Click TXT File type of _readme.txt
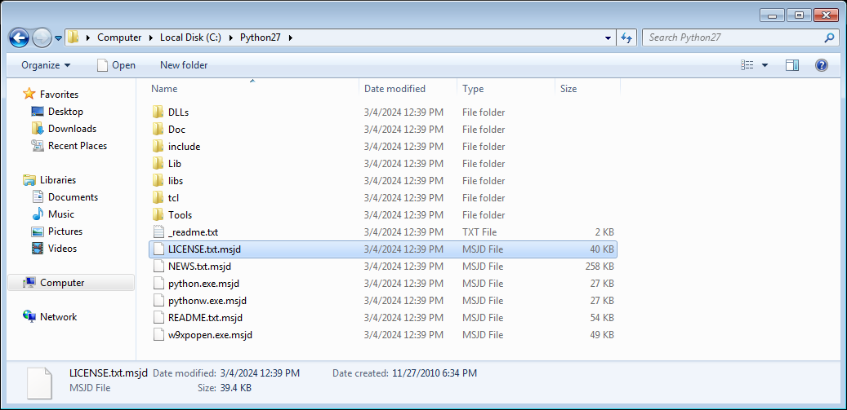The height and width of the screenshot is (410, 847). pos(479,232)
